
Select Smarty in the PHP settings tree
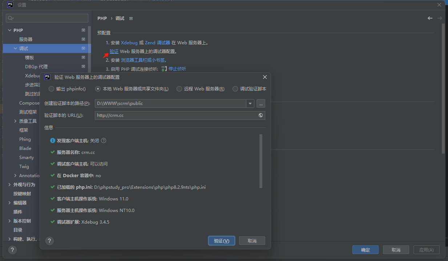tap(27, 158)
